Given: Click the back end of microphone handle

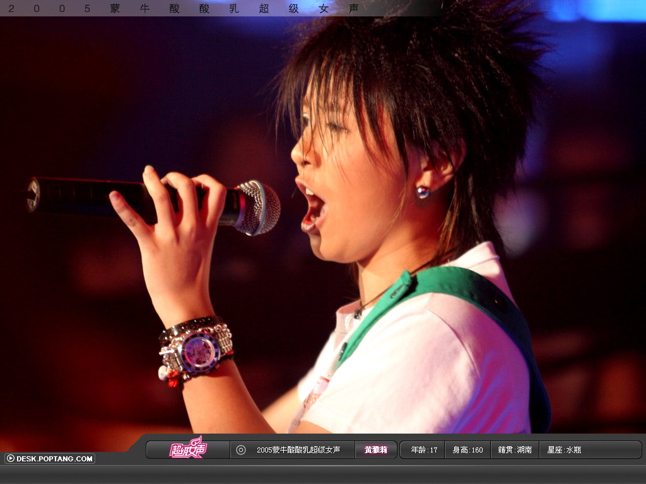Looking at the screenshot, I should 34,194.
